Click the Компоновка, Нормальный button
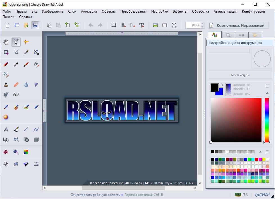 click(238, 25)
